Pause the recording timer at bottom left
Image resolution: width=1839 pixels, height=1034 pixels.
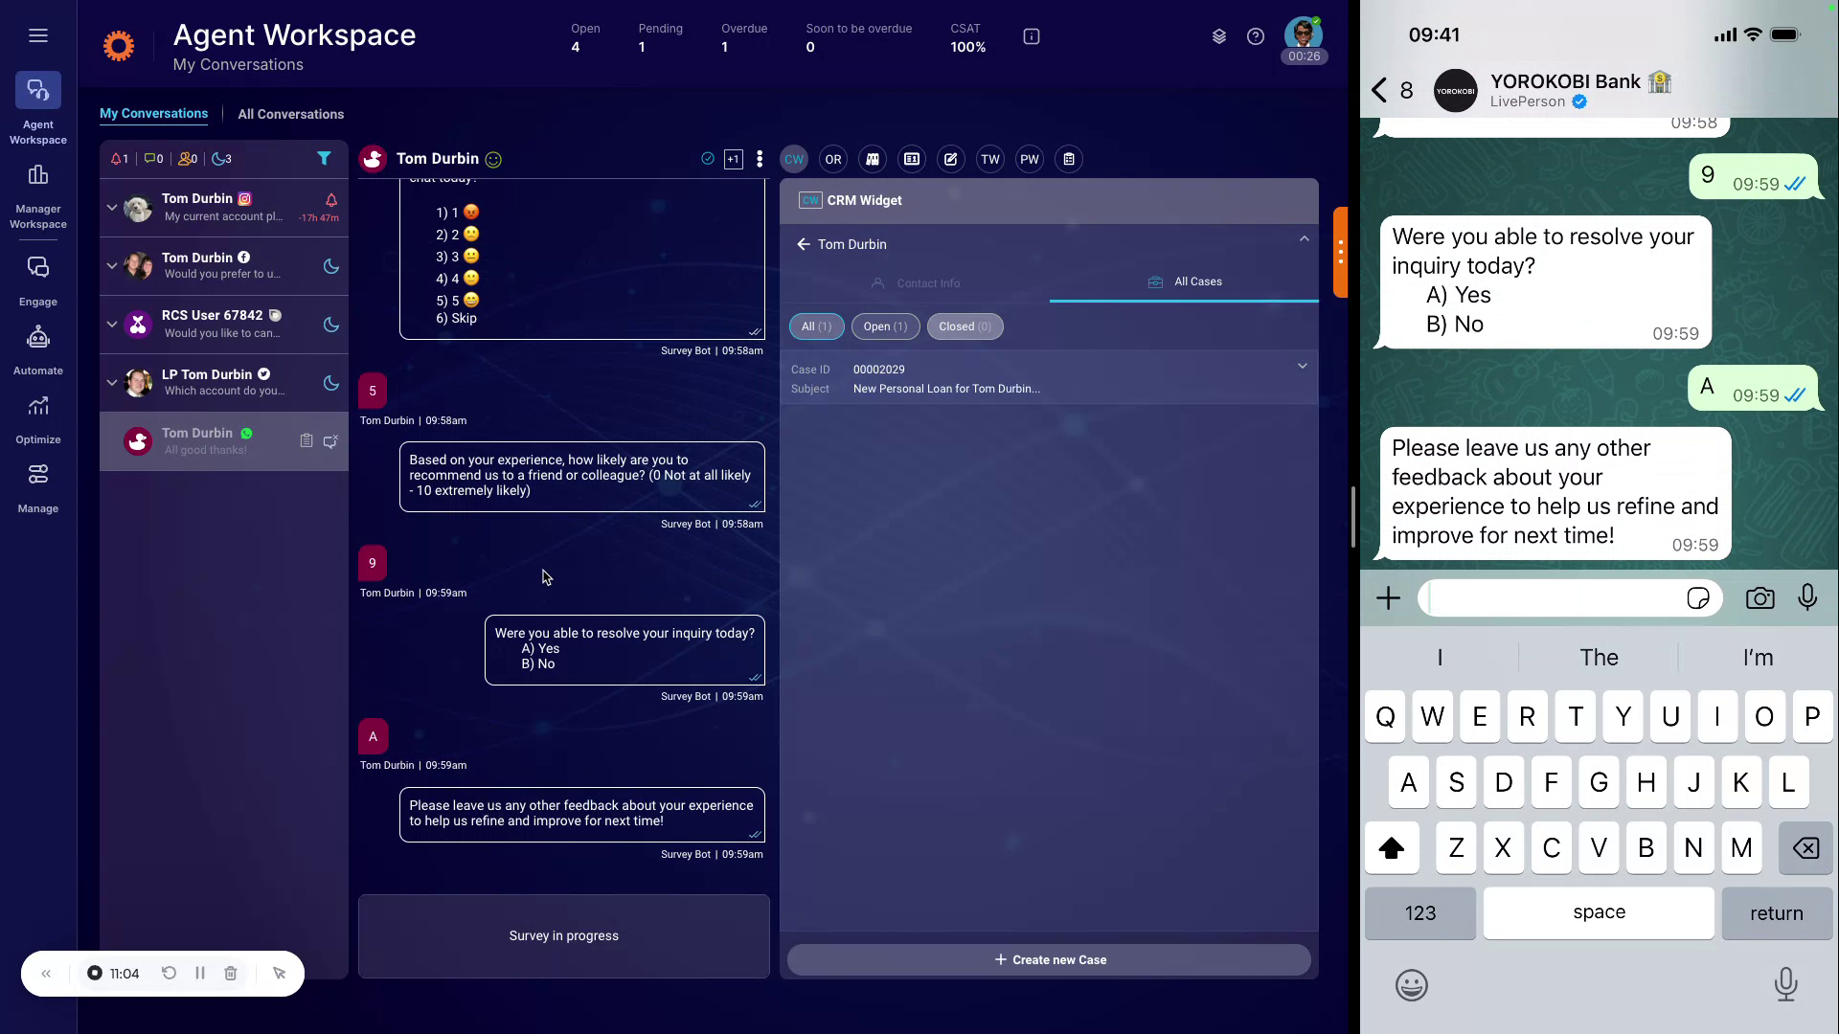click(200, 973)
